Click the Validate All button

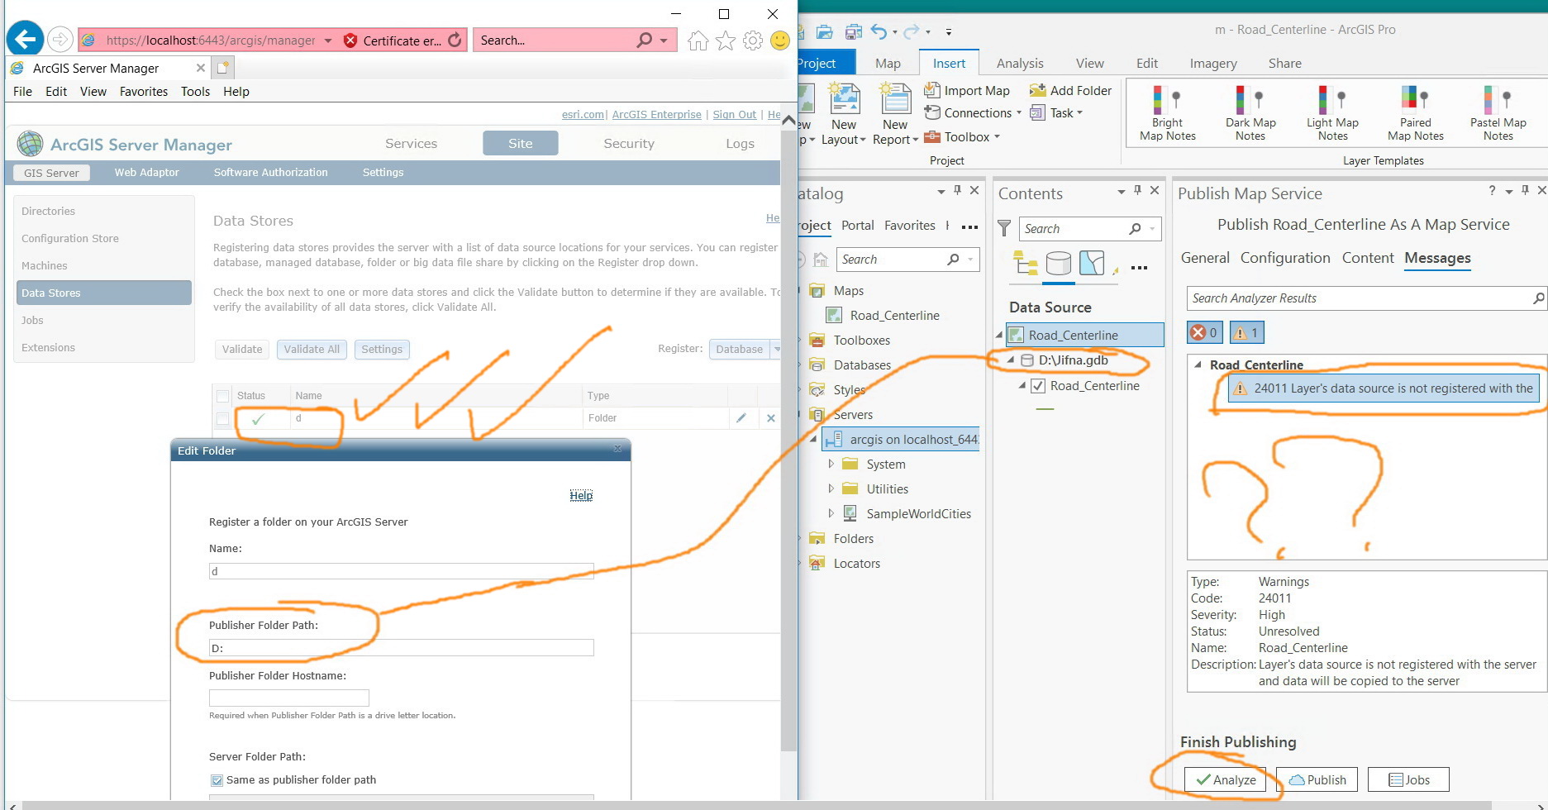tap(312, 350)
